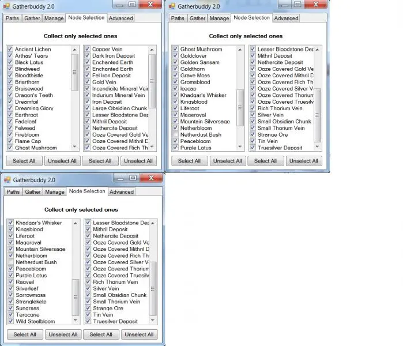Click Select All under the Goldclover herb list
The image size is (403, 346).
point(190,161)
